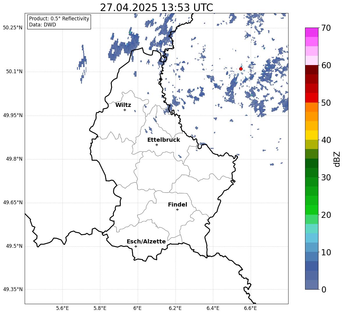
Task: Click the "Data: DWD" text
Action: 42,25
